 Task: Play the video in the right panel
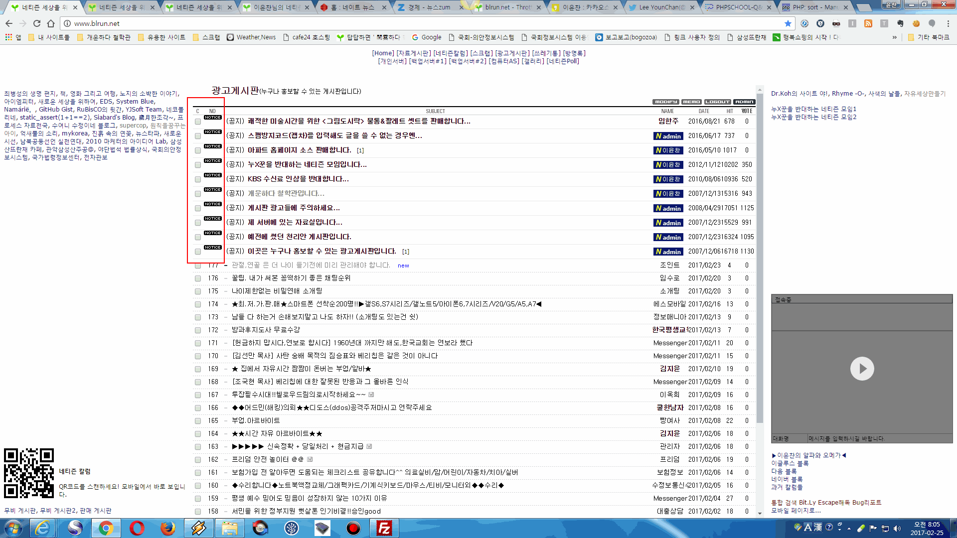(862, 369)
